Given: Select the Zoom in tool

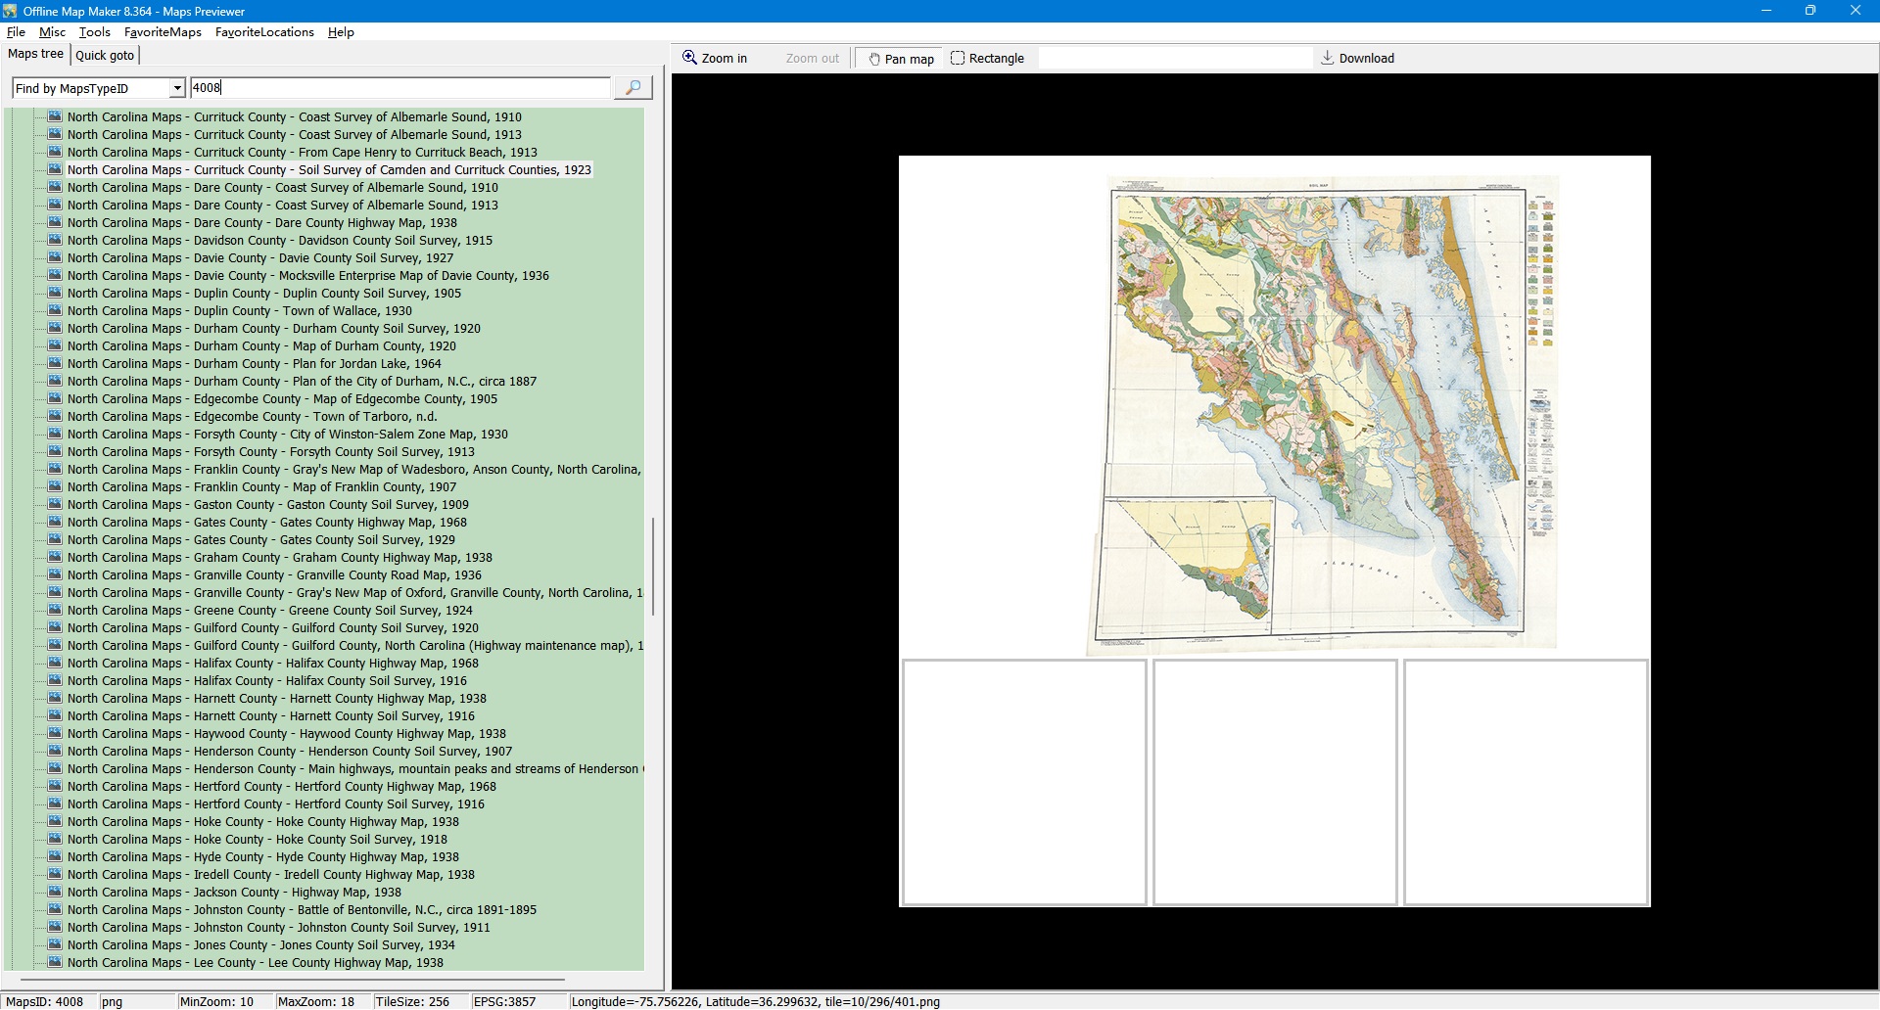Looking at the screenshot, I should coord(715,59).
